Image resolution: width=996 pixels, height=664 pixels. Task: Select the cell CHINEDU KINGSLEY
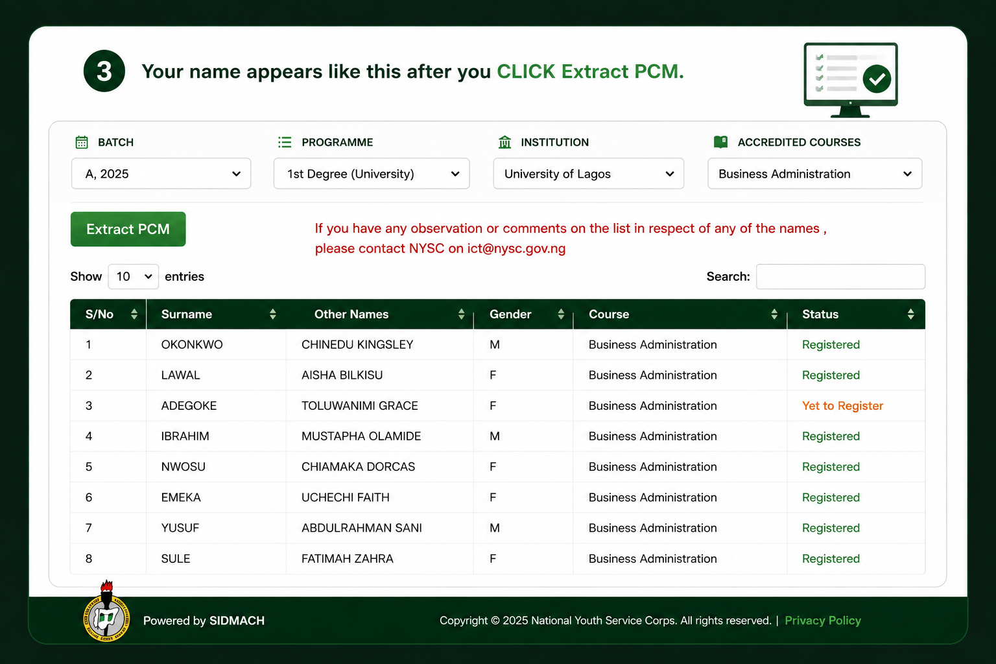pos(357,345)
